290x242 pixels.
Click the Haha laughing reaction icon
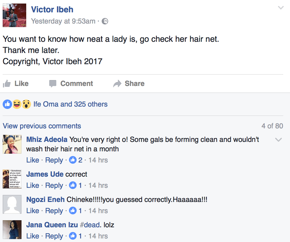17,104
